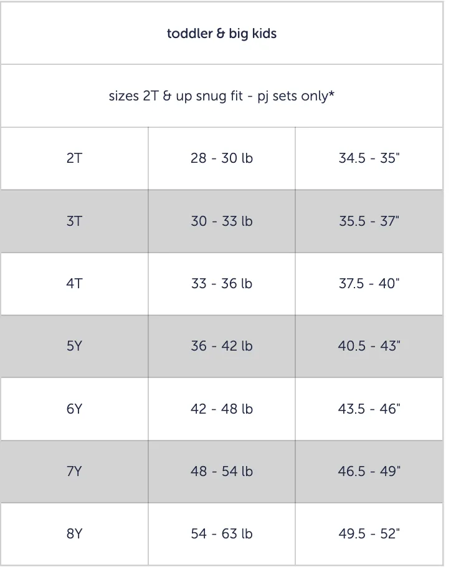Click the 34.5 - 35" height cell

point(369,158)
